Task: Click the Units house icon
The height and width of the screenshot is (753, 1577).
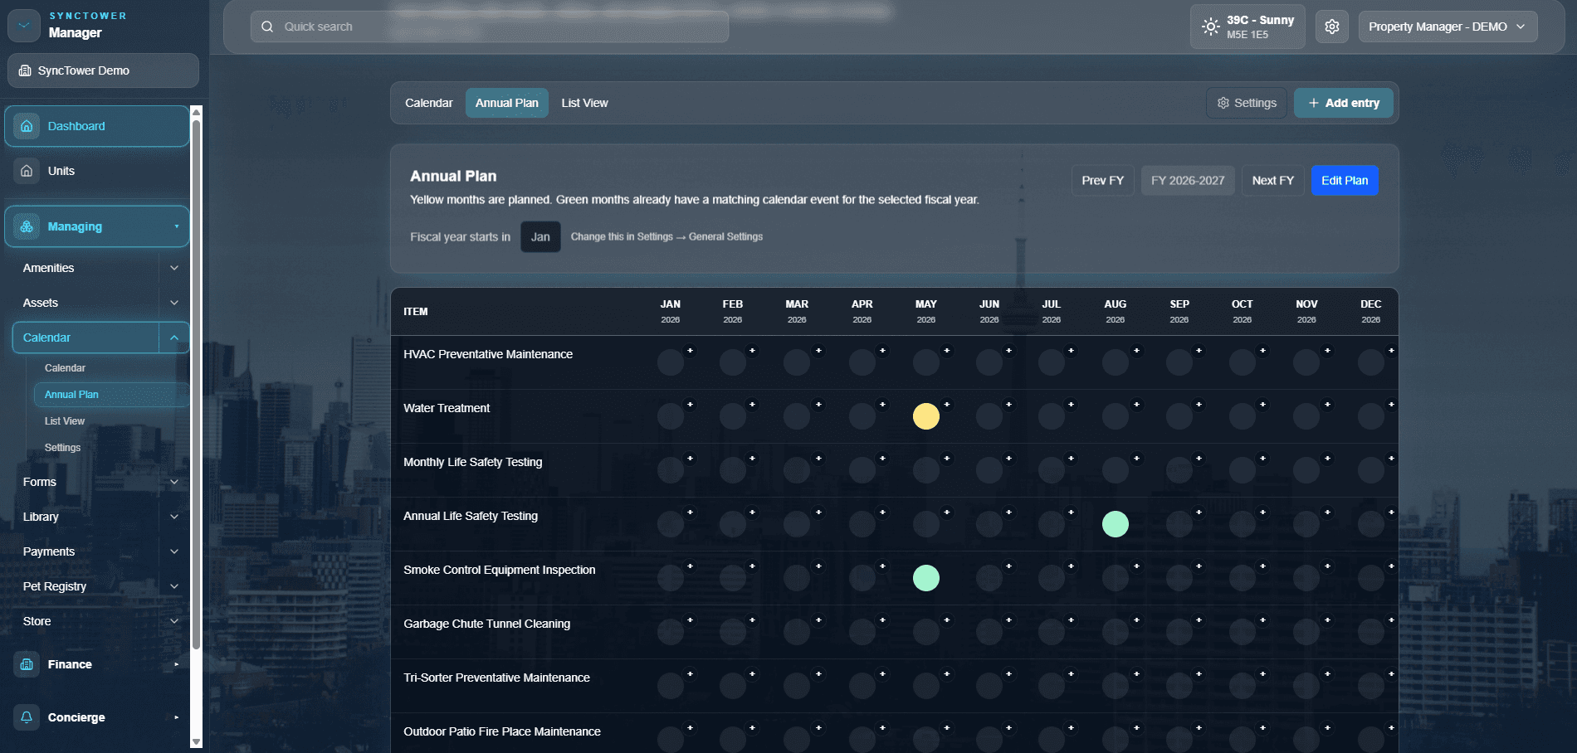Action: point(27,171)
